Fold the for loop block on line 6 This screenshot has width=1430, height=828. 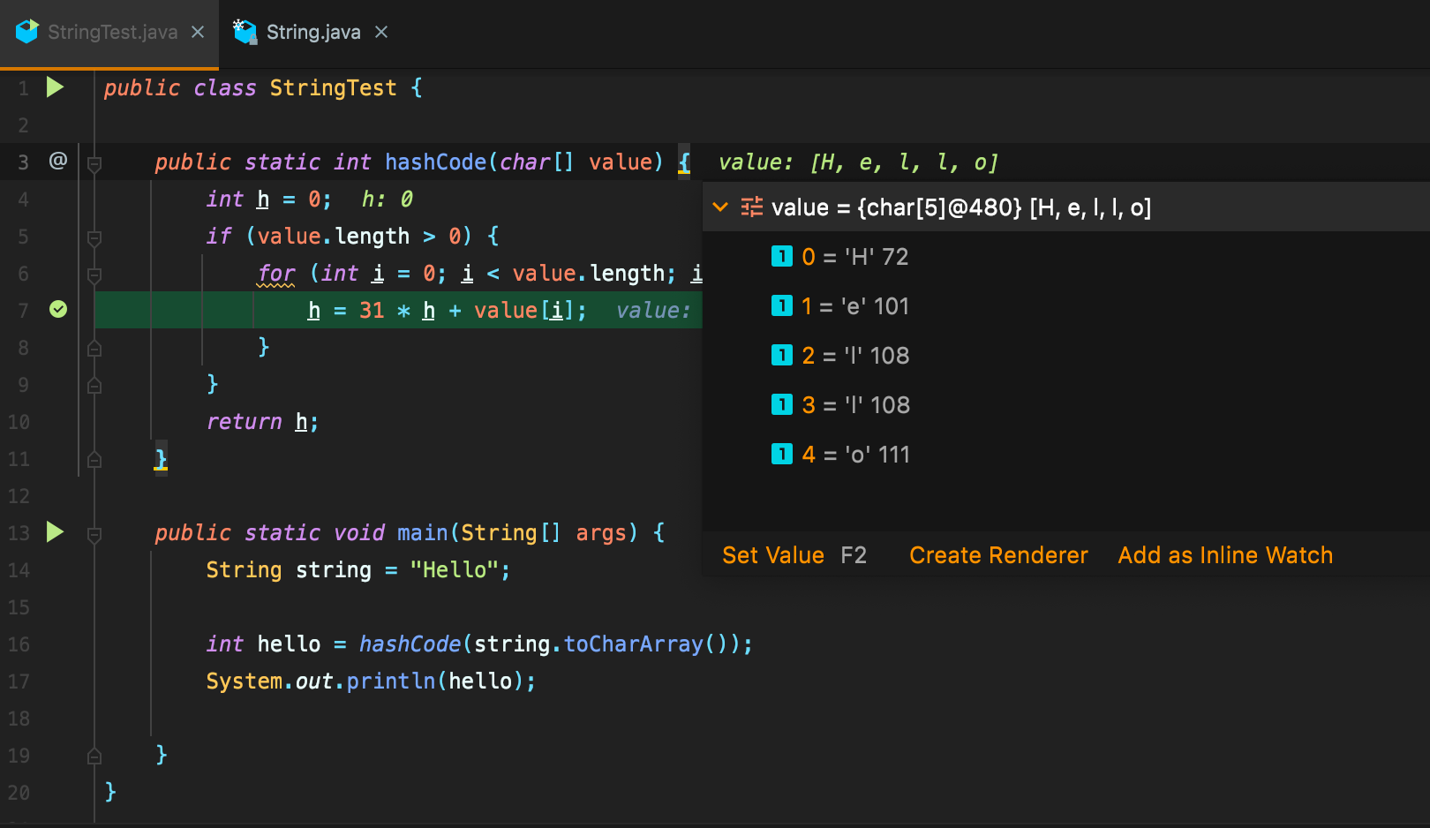(94, 275)
